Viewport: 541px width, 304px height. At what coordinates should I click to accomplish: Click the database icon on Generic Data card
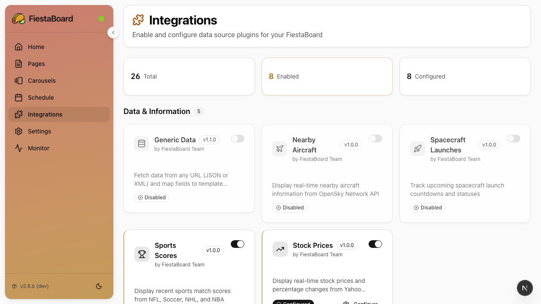pyautogui.click(x=142, y=144)
